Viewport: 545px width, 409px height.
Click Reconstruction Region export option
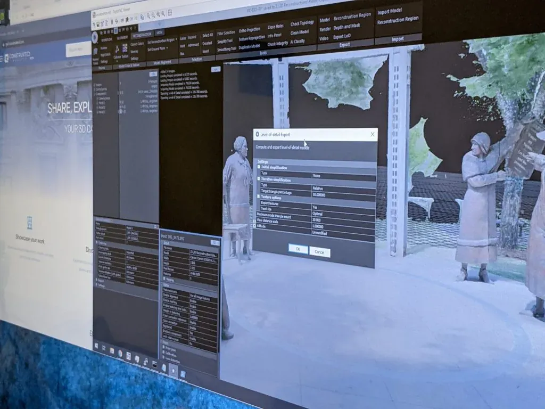point(352,17)
